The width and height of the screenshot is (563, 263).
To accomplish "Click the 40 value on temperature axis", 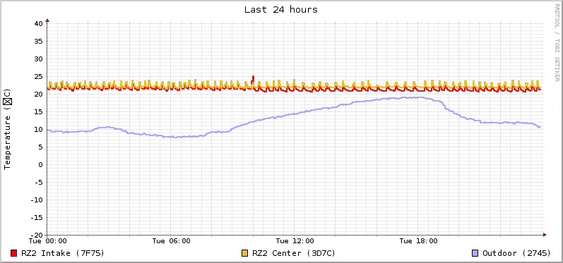I will pos(38,24).
